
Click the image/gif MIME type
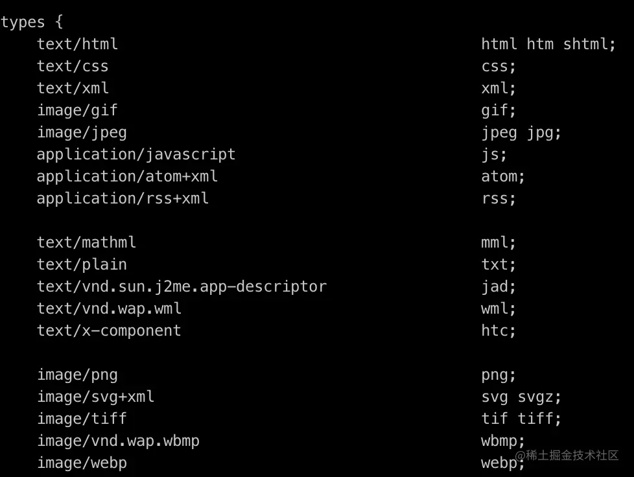pos(77,110)
